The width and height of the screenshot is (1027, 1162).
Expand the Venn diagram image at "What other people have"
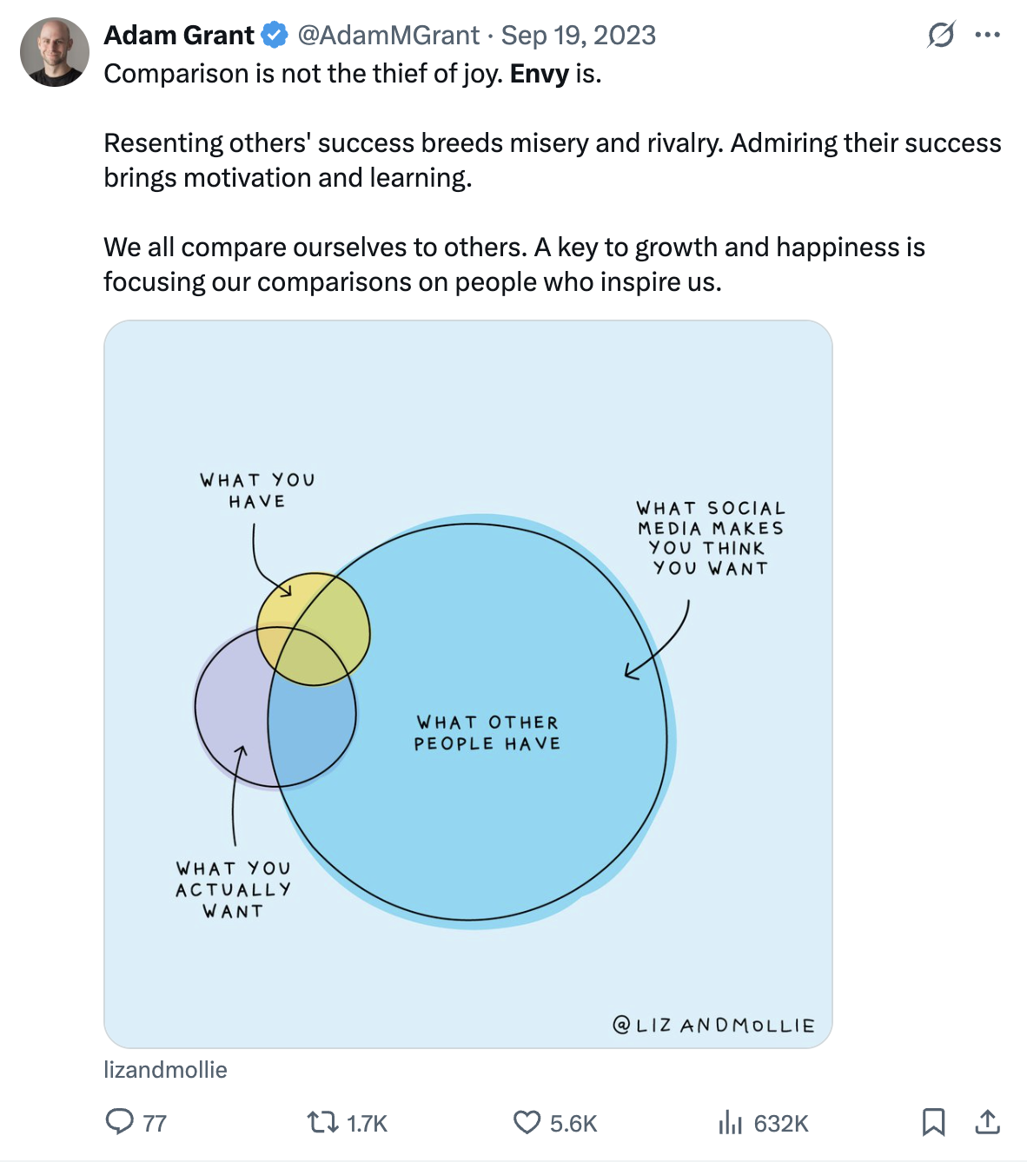[x=487, y=733]
